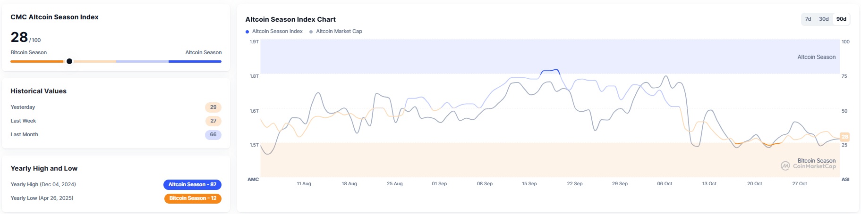Click the Altcoin Season - 87 badge
Viewport: 861px width, 214px height.
pyautogui.click(x=192, y=184)
